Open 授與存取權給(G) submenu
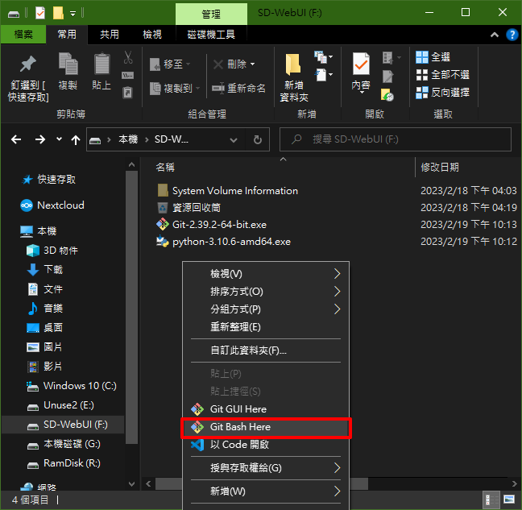This screenshot has height=510, width=522. click(266, 468)
